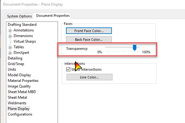Viewport: 185px width, 123px height.
Task: Uncheck the Show intersections checkbox
Action: pos(68,69)
